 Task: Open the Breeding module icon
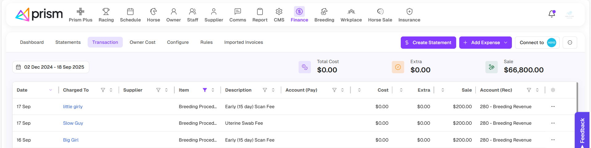(x=324, y=12)
